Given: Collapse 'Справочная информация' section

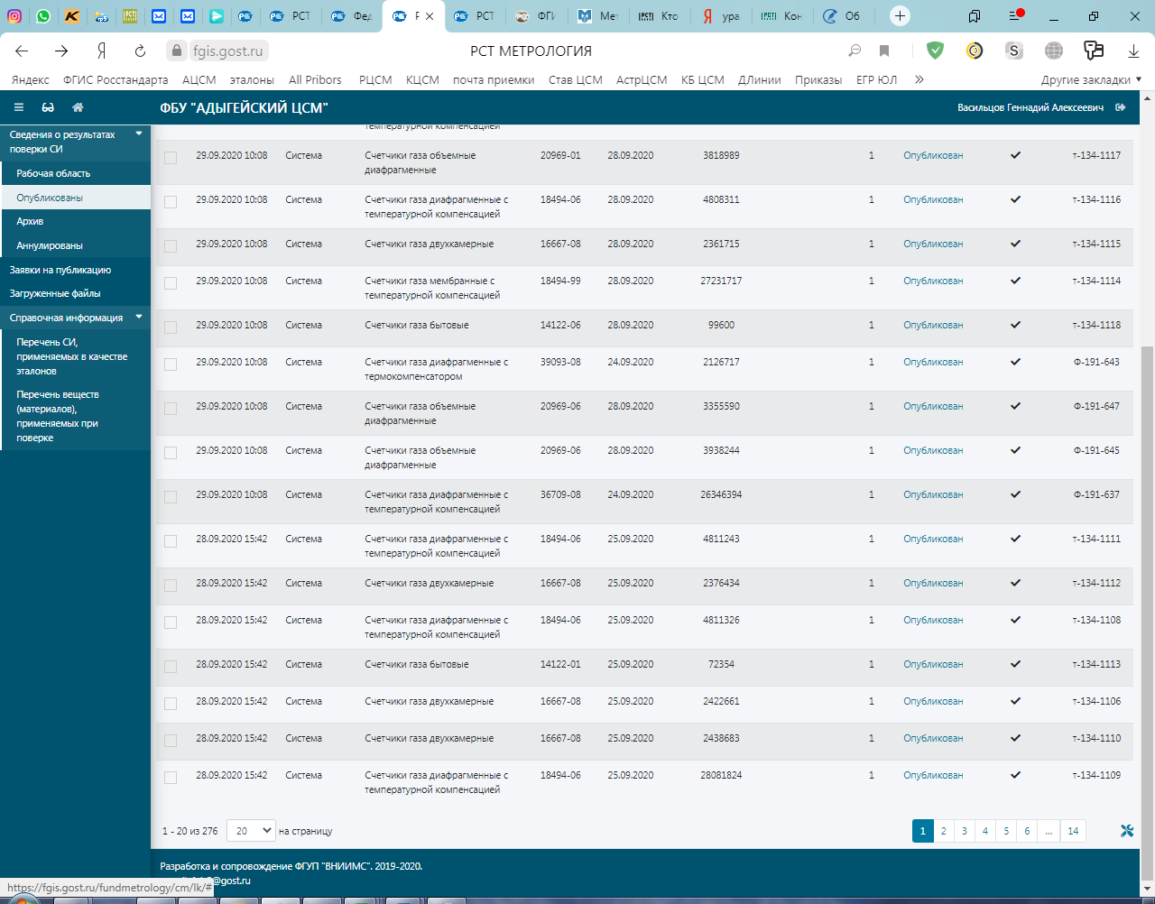Looking at the screenshot, I should (139, 318).
